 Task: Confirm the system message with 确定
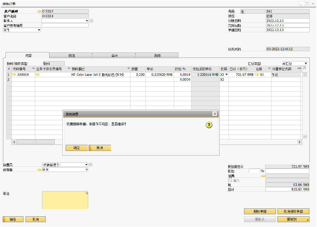tap(77, 148)
